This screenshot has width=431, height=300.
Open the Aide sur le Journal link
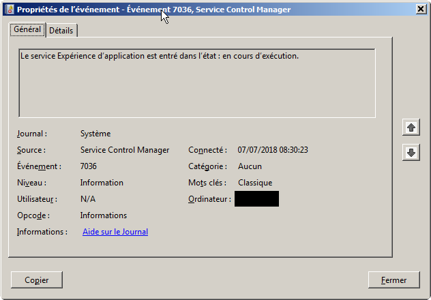point(115,232)
